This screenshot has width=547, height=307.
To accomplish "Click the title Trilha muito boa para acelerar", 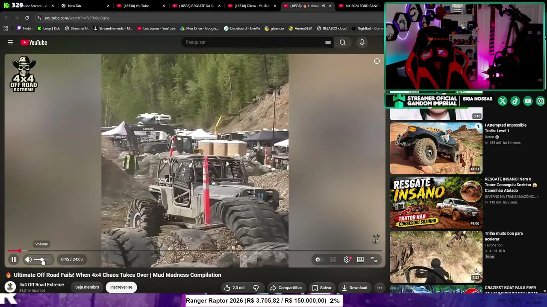I will (x=504, y=236).
